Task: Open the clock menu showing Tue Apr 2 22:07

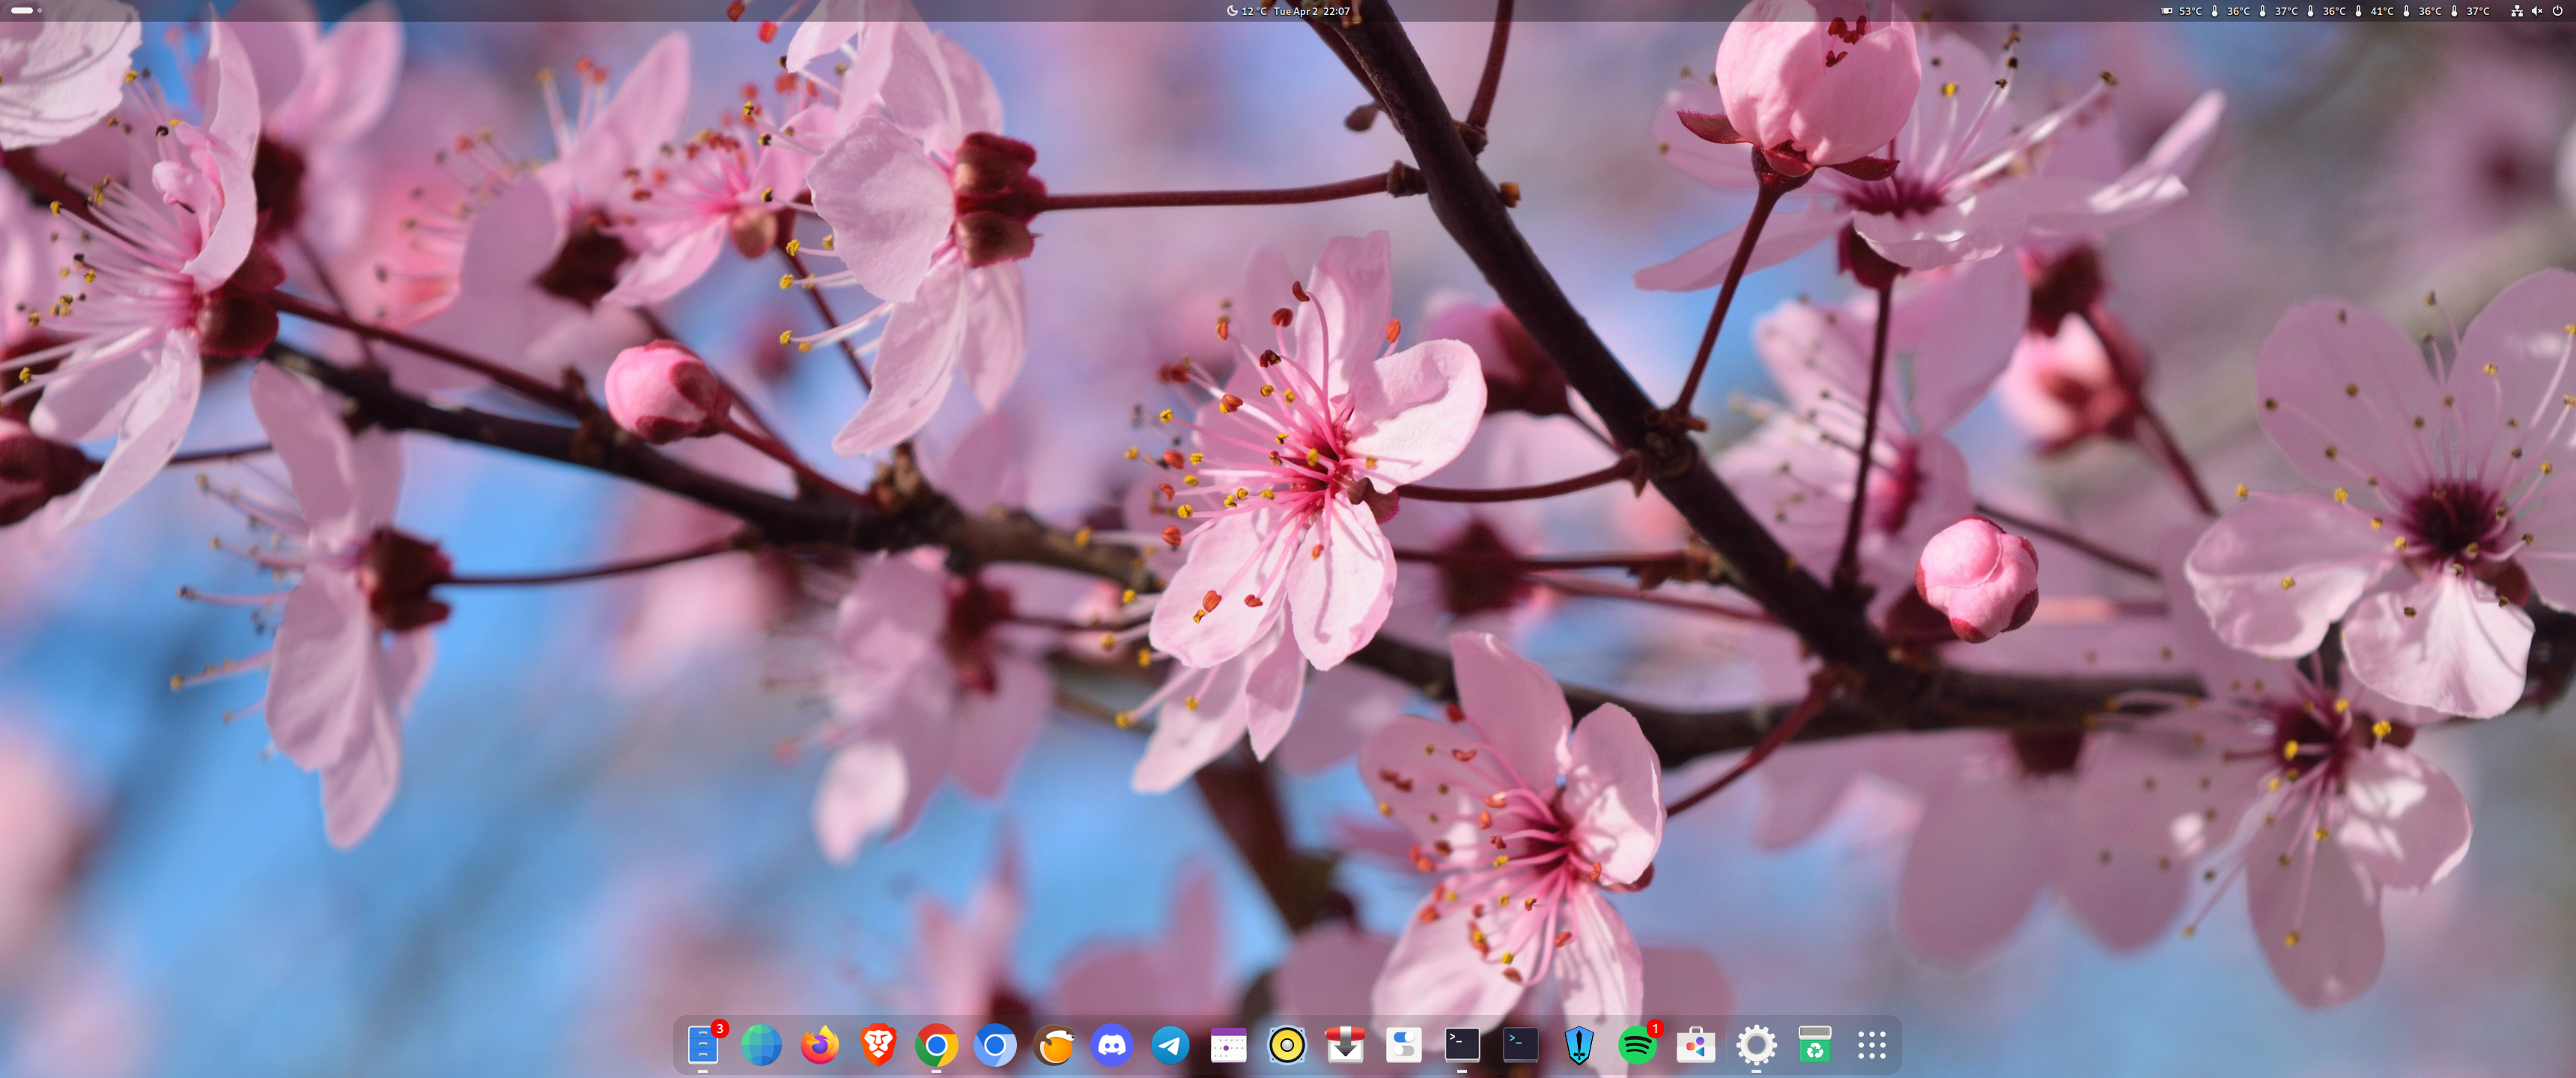Action: (1311, 11)
